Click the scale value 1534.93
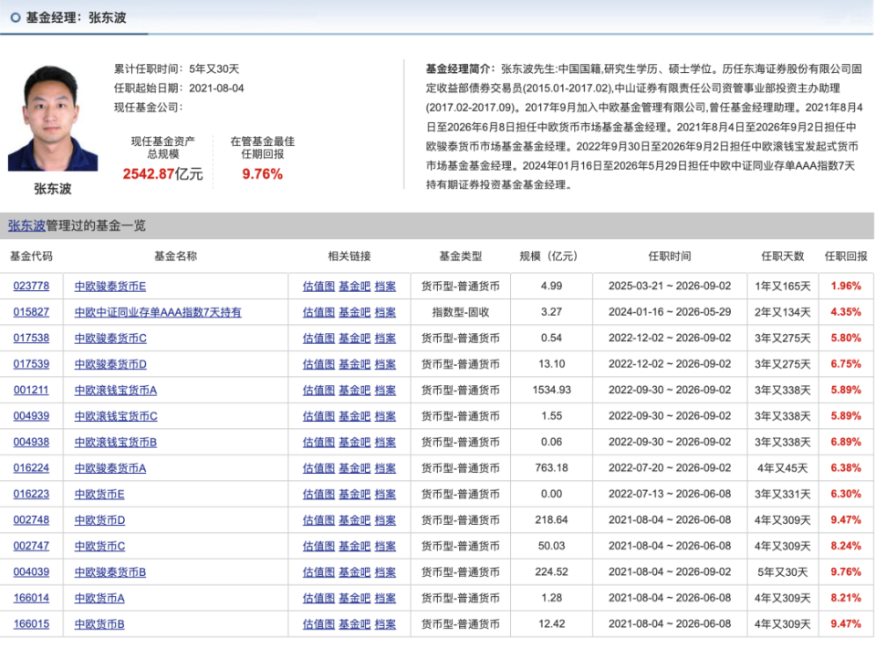The image size is (876, 648). pyautogui.click(x=551, y=390)
